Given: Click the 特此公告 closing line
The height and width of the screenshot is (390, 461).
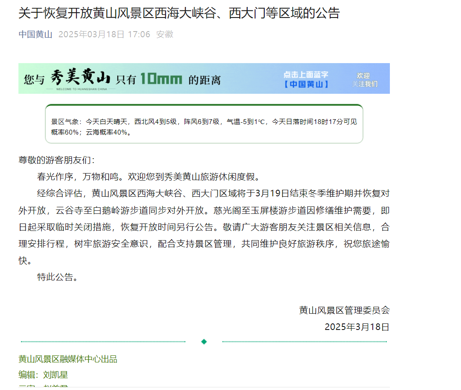Looking at the screenshot, I should [58, 277].
